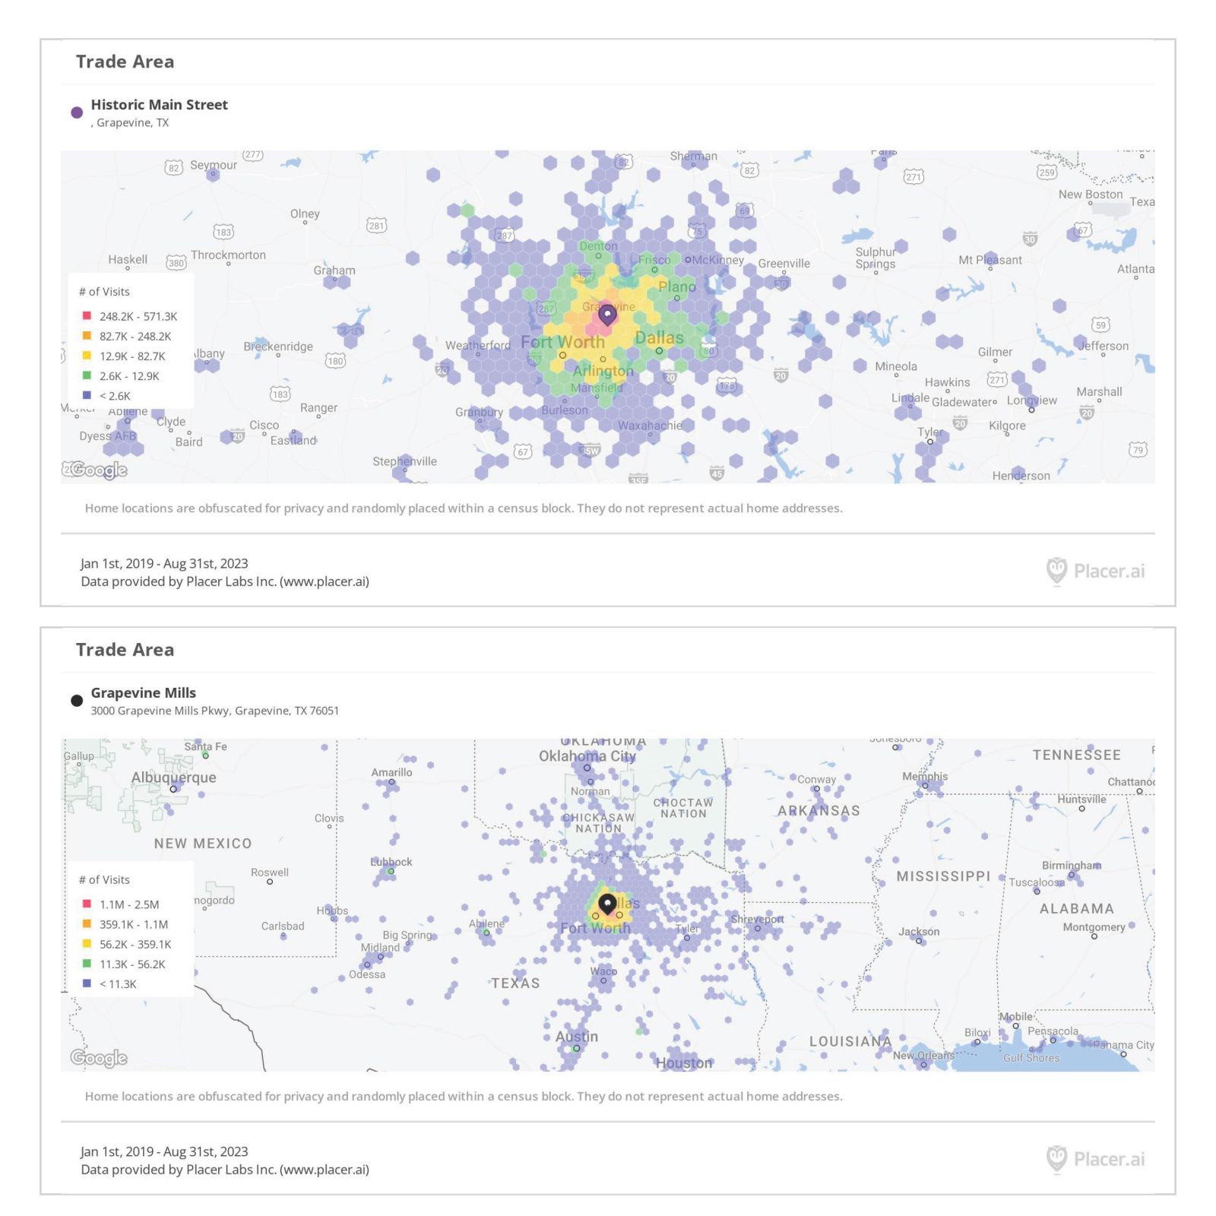Click blue swatch for < 2.6K visits
This screenshot has height=1216, width=1216.
87,395
